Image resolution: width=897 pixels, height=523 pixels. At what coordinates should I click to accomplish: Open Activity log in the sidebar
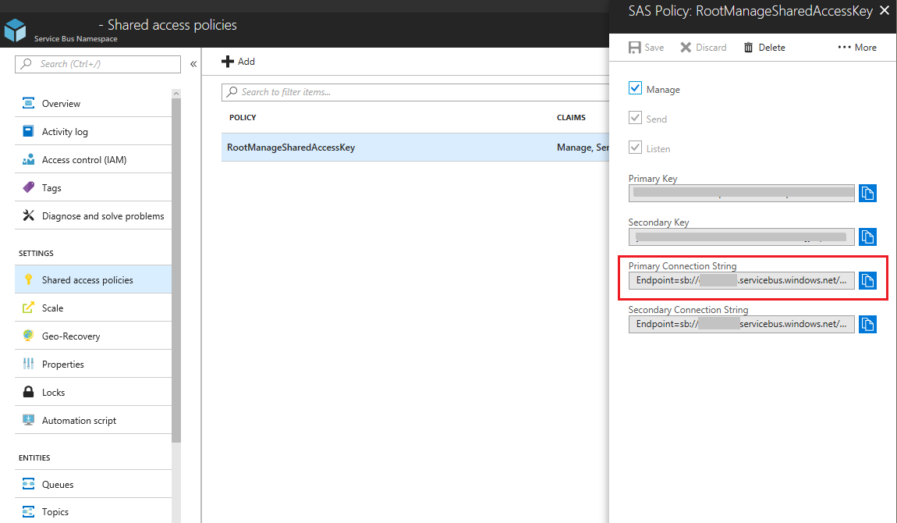click(x=94, y=131)
